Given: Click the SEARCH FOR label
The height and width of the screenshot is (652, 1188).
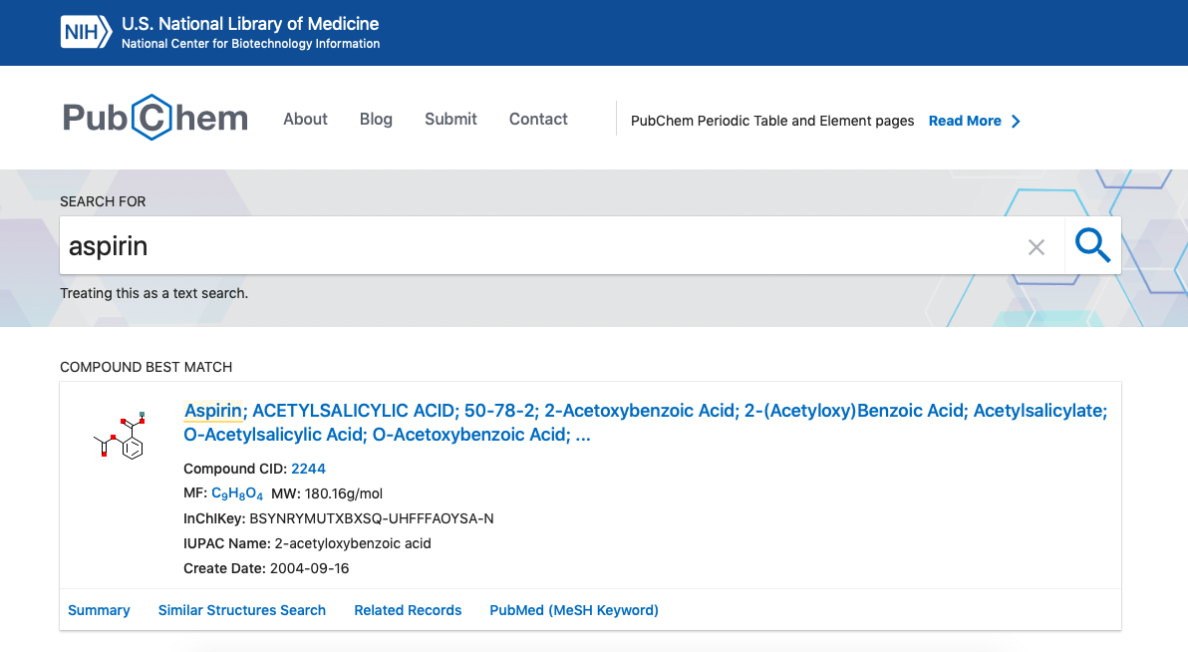Looking at the screenshot, I should point(103,201).
